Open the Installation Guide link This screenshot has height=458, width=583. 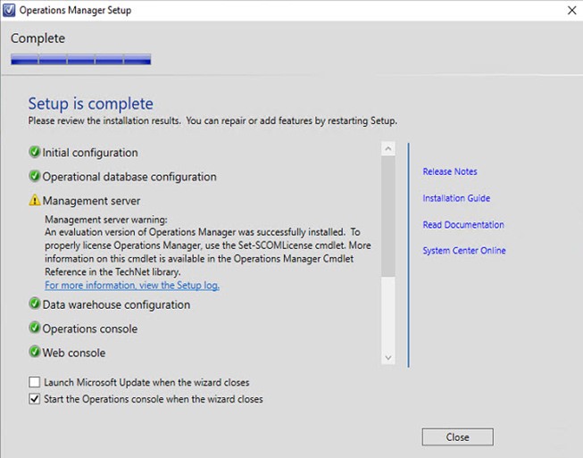click(x=456, y=198)
